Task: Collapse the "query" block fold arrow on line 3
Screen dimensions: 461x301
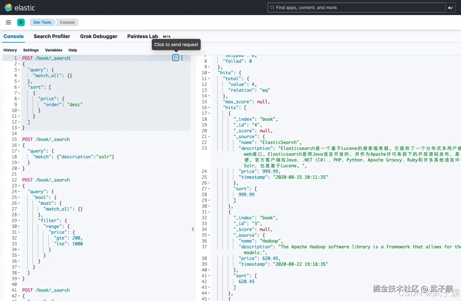Action: coord(19,70)
